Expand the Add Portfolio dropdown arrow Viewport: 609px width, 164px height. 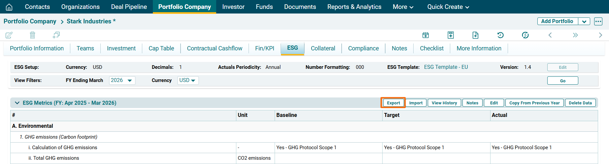[584, 21]
